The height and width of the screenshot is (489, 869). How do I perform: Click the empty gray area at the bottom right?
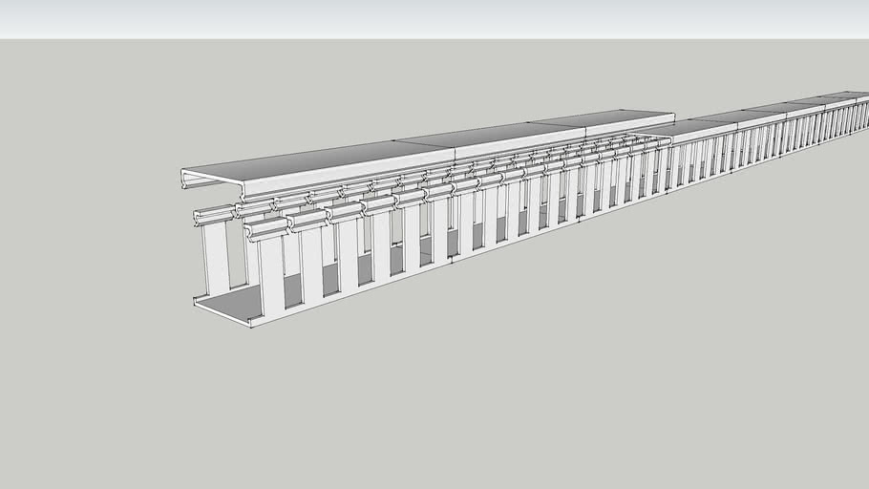click(x=764, y=401)
